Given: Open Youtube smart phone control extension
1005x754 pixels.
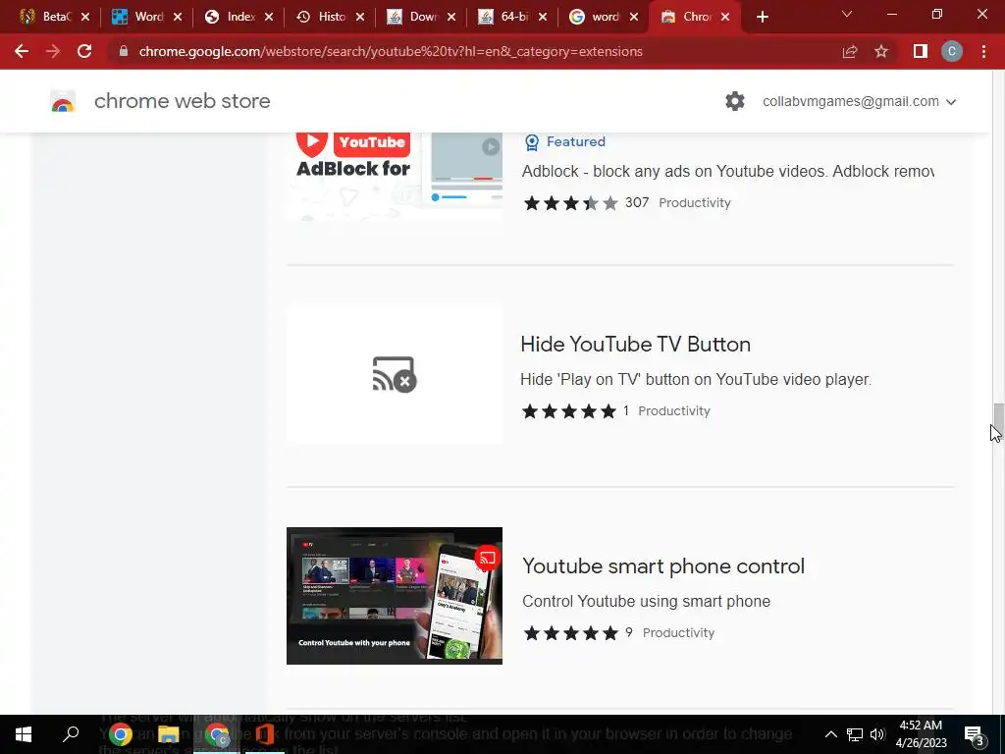Looking at the screenshot, I should click(662, 566).
